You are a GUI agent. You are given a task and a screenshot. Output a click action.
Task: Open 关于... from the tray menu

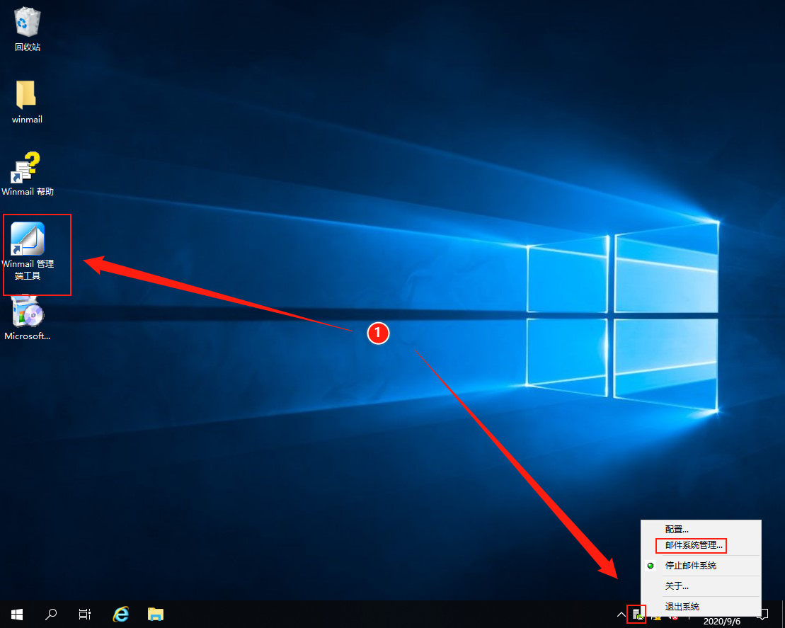click(700, 586)
